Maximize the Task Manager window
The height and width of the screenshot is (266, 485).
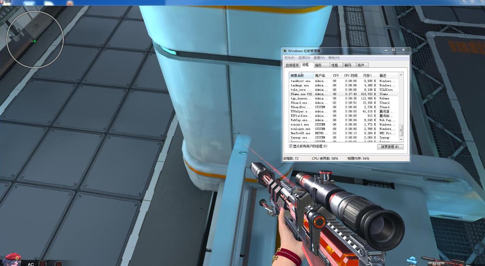click(393, 50)
